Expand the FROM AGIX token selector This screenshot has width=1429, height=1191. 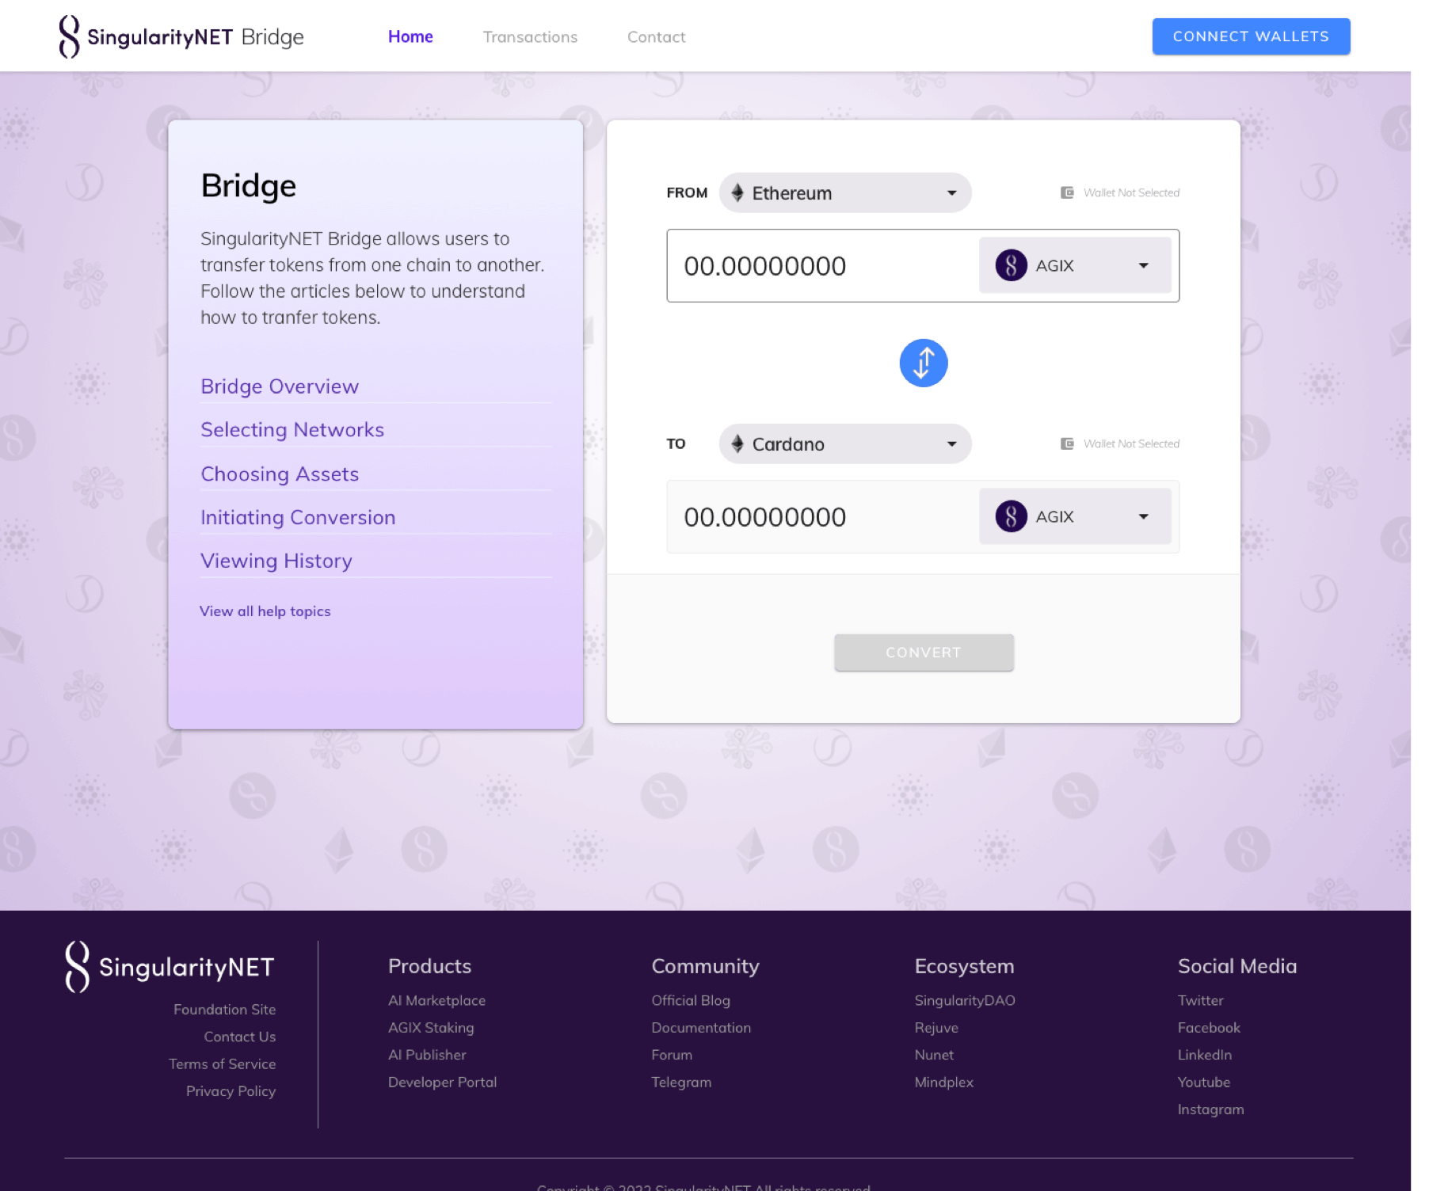click(x=1075, y=265)
